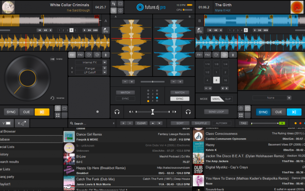The height and width of the screenshot is (191, 305).
Task: Toggle deck A brake effect icon
Action: click(52, 59)
